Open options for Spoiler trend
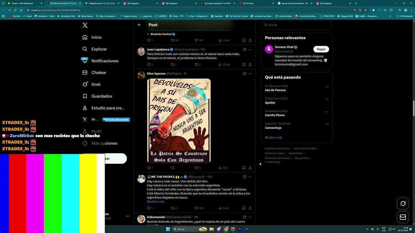415x233 pixels. (327, 99)
